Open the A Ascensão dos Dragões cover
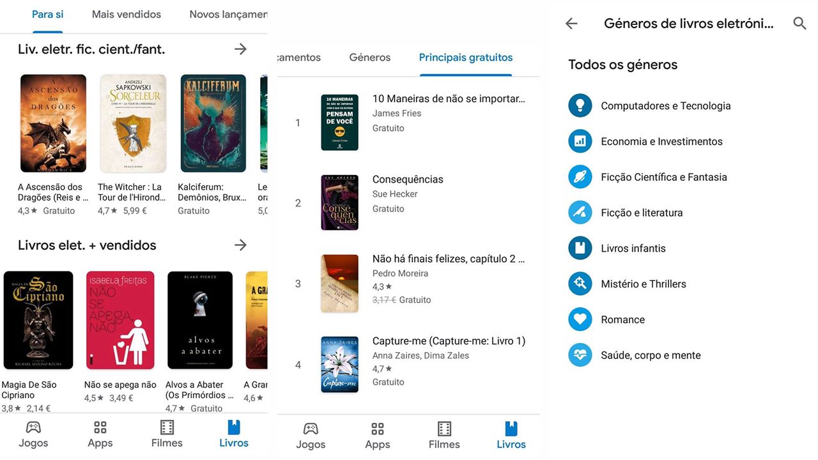Screen dimensions: 818x460 53,123
